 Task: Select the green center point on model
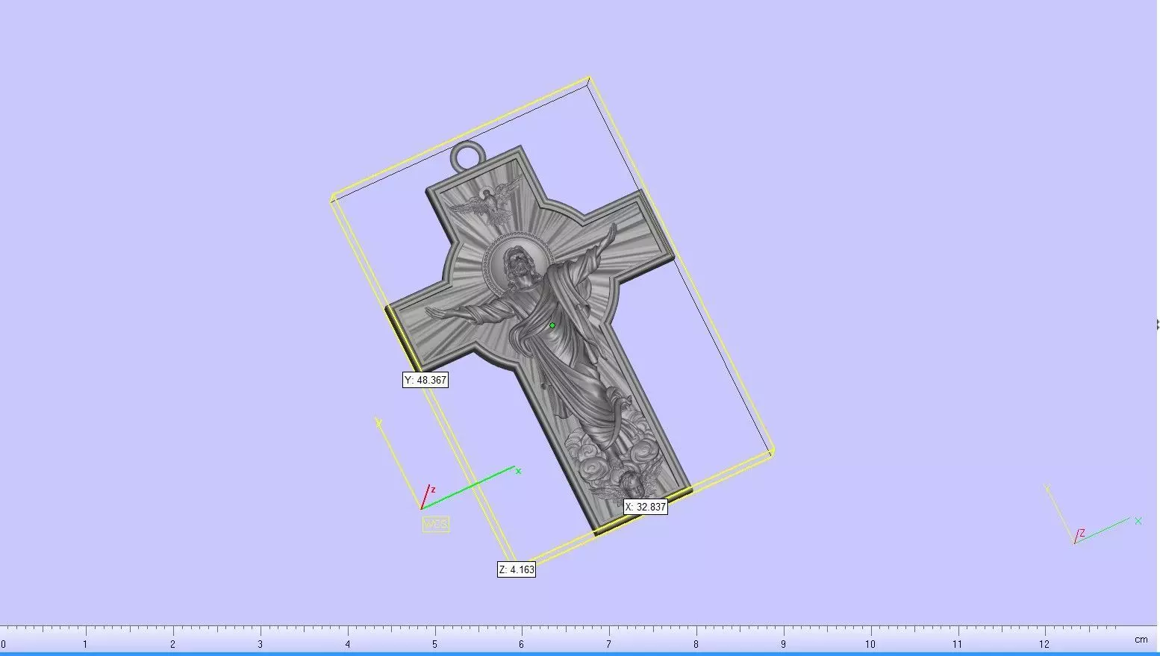click(x=552, y=325)
